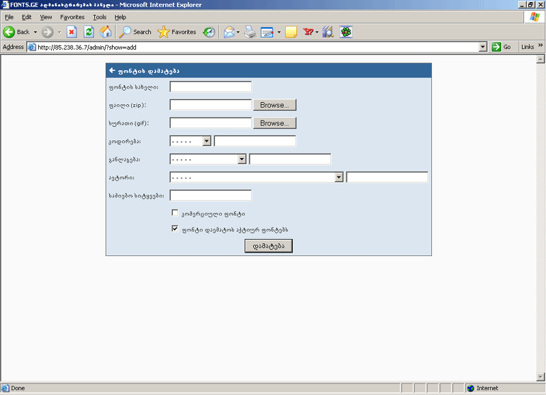The height and width of the screenshot is (395, 546).
Task: Open the View menu
Action: click(46, 17)
